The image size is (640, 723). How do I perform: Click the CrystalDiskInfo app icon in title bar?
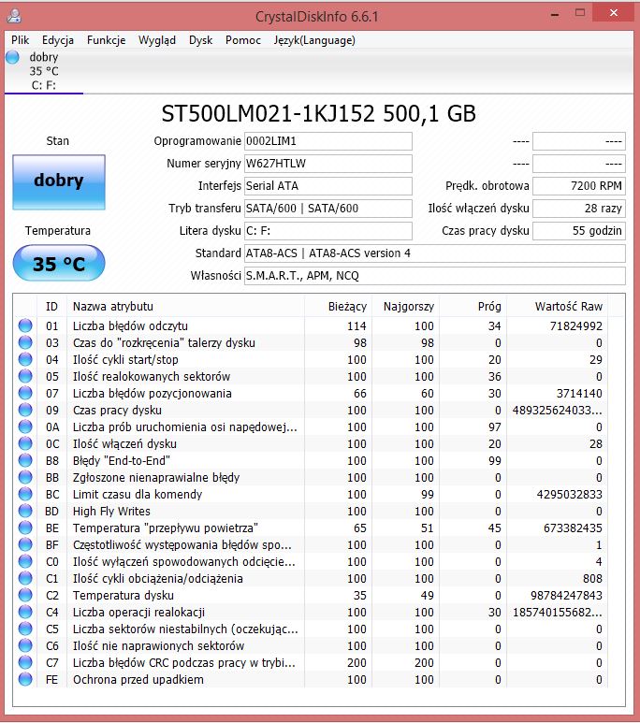coord(14,15)
